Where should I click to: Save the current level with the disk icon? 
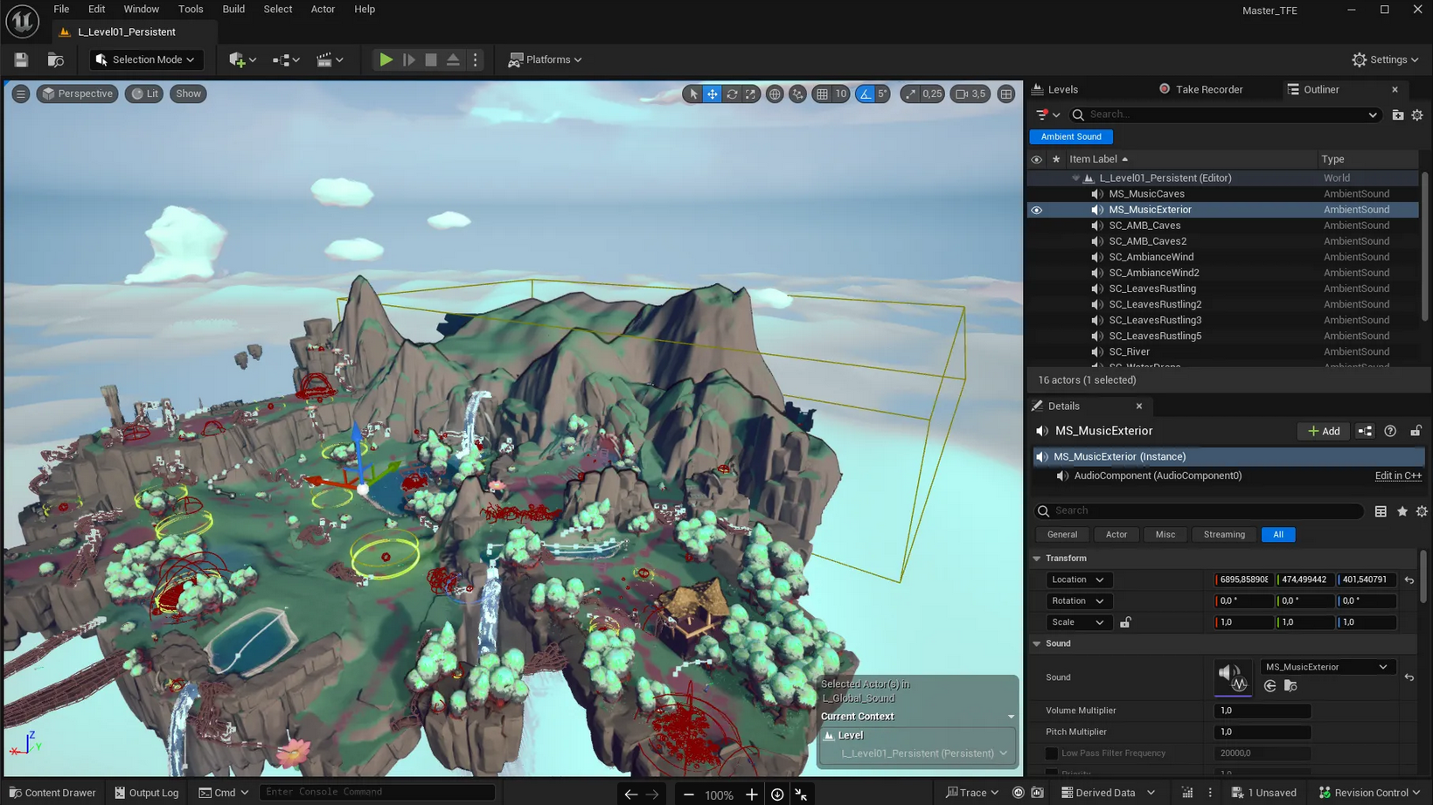coord(21,59)
